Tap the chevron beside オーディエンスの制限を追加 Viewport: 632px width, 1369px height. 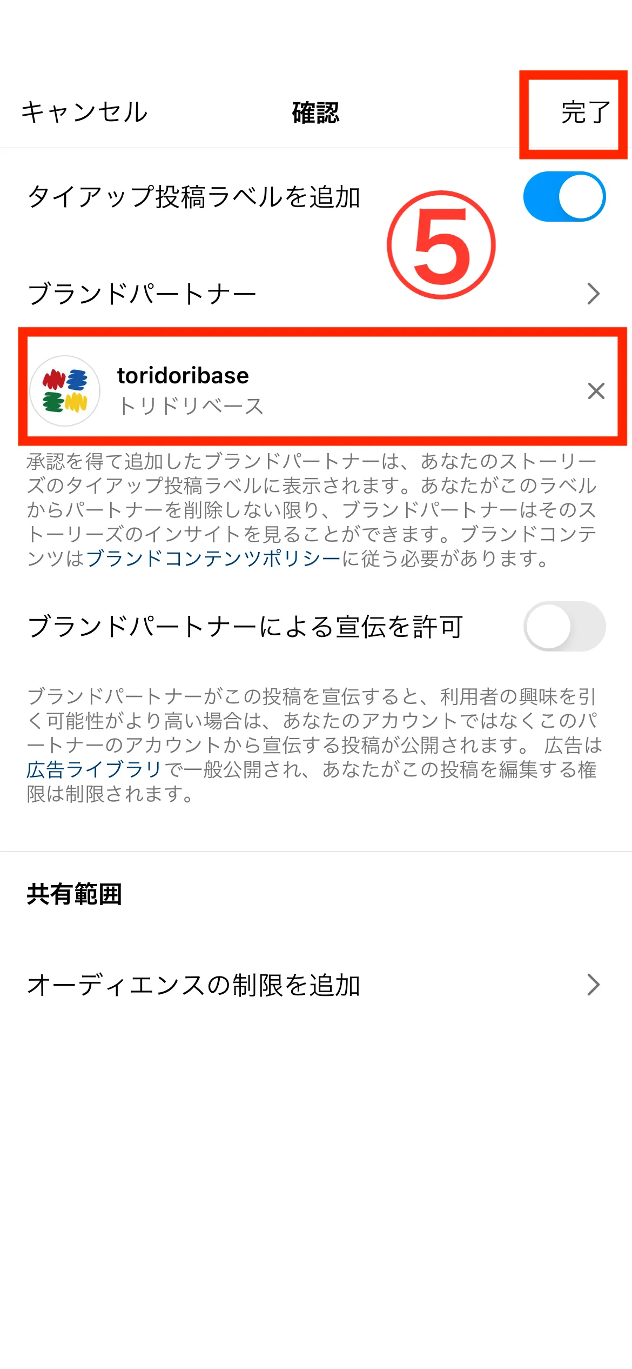tap(594, 983)
